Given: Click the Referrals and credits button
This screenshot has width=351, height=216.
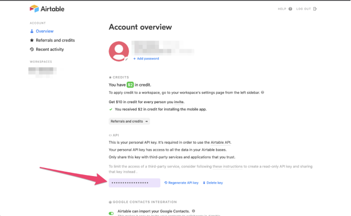Looking at the screenshot, I should (129, 122).
